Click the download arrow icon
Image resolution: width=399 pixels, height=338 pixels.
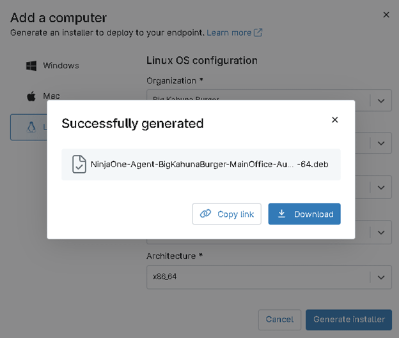(281, 214)
